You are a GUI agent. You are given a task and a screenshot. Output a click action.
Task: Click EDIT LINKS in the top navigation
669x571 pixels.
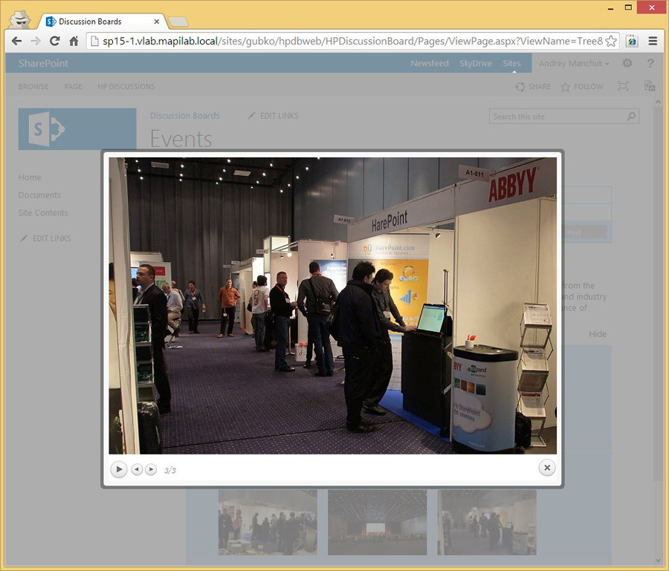pyautogui.click(x=274, y=116)
